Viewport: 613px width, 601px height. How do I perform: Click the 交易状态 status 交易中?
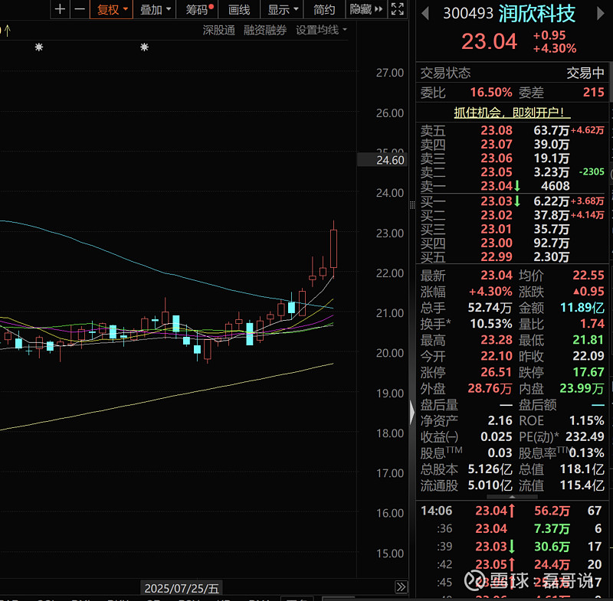coord(585,73)
